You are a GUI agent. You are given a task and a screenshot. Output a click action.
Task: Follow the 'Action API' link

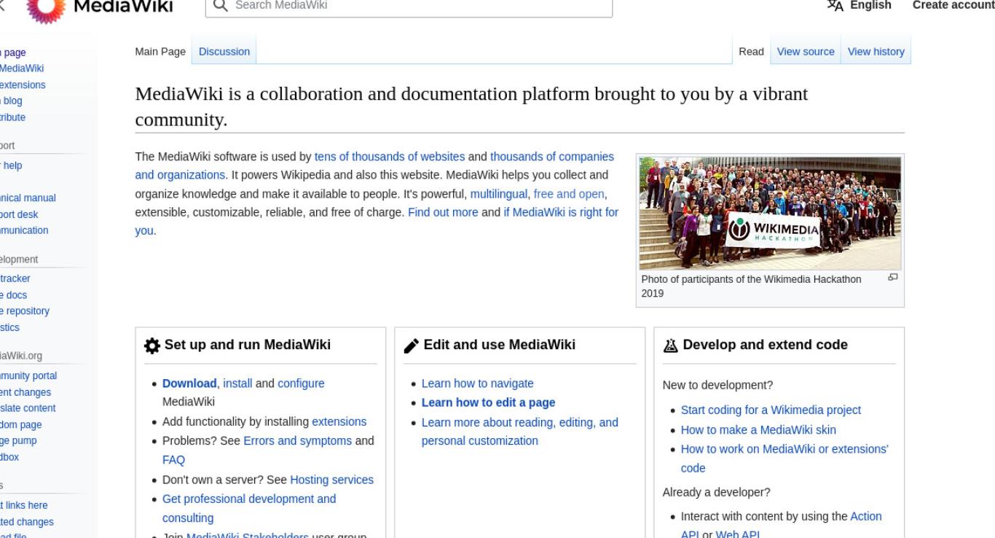coord(865,516)
